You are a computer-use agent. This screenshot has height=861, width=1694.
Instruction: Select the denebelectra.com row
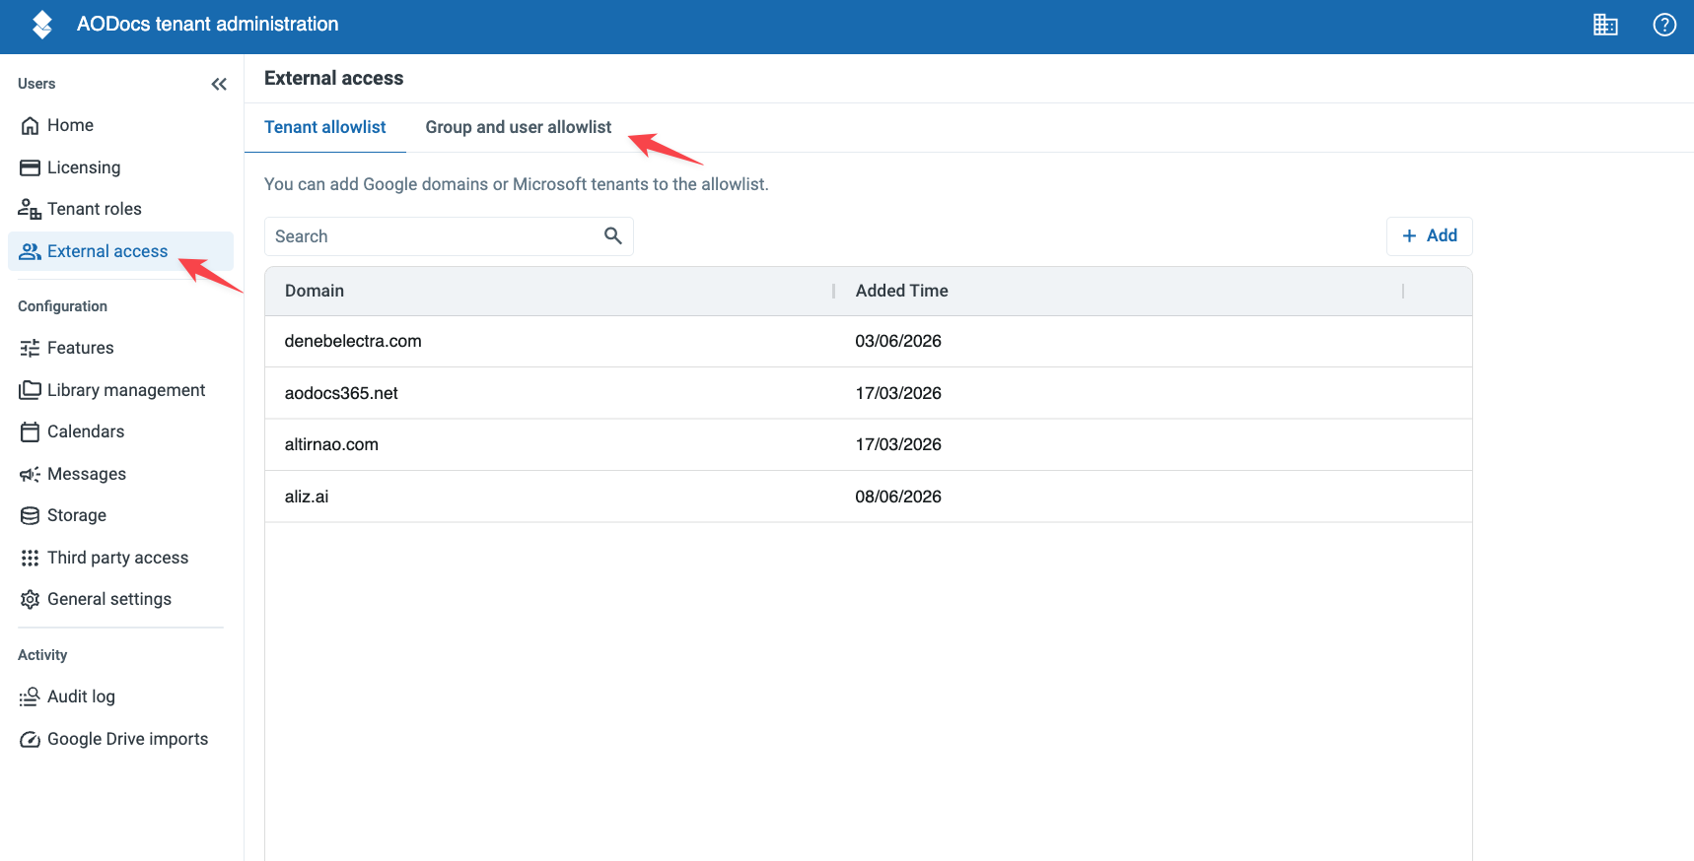(x=869, y=341)
